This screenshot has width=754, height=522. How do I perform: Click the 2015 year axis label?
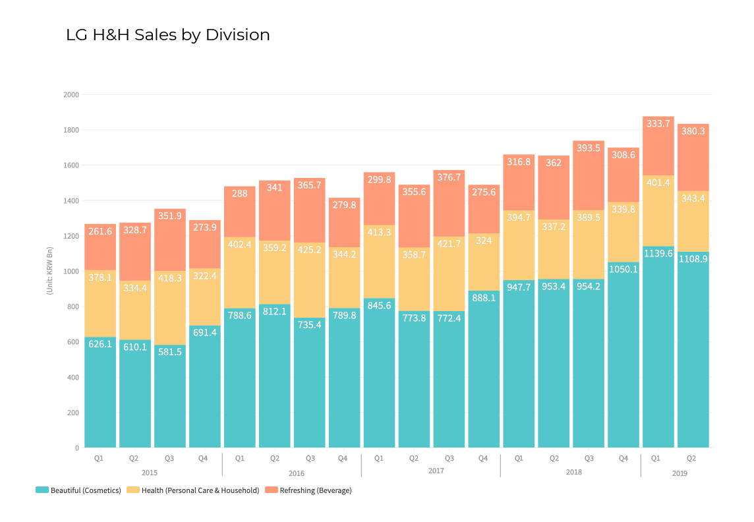150,473
